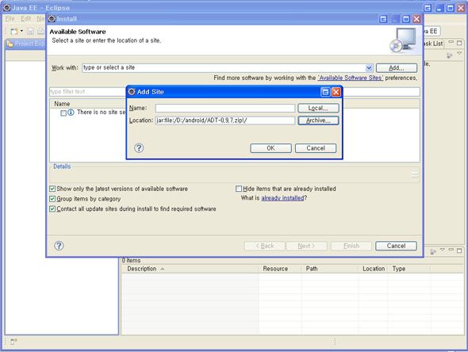This screenshot has width=468, height=352.
Task: Open view menu of Task List panel
Action: (459, 54)
